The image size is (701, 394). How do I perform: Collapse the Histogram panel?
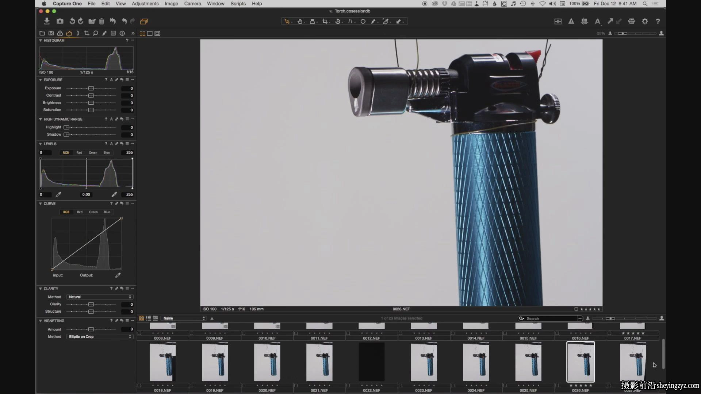(x=41, y=40)
